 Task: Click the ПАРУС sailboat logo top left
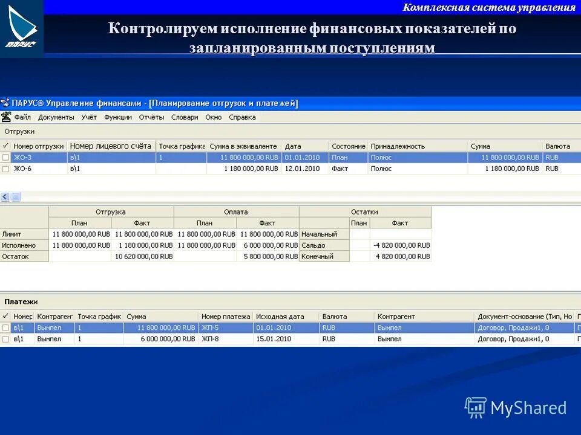[x=21, y=24]
